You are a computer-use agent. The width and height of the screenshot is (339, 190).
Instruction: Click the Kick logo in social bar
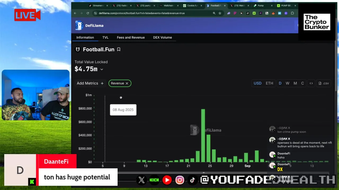[x=154, y=180]
